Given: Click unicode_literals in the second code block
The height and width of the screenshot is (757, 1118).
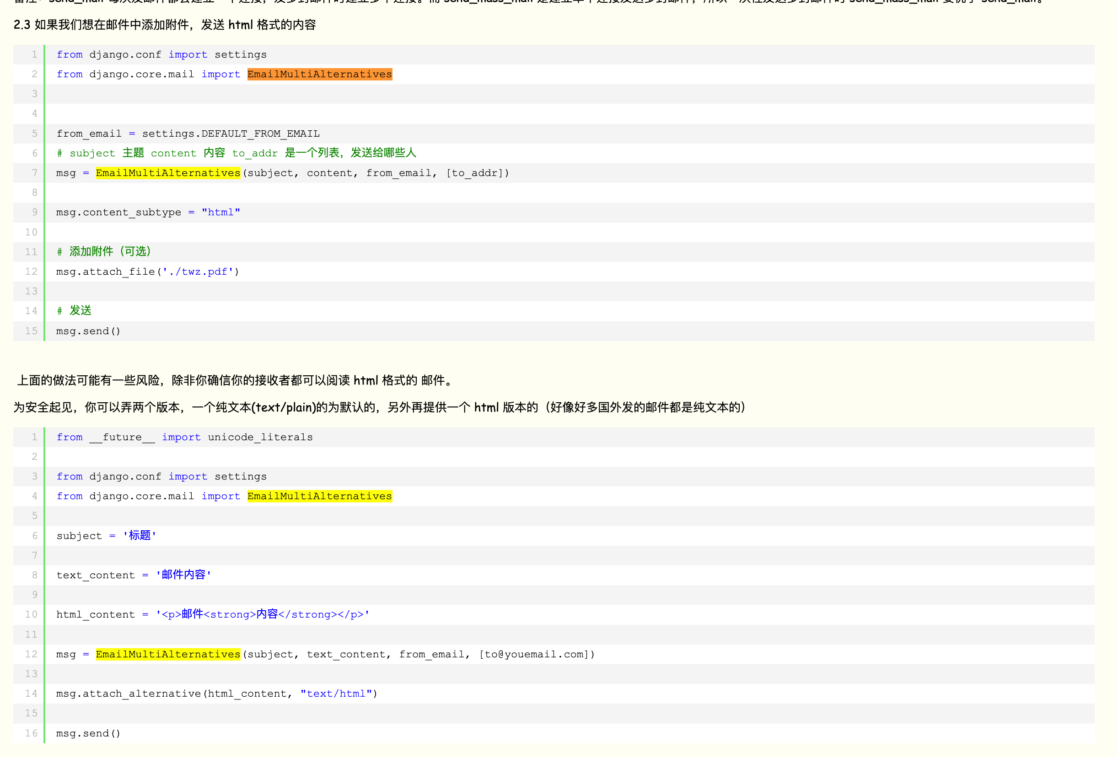Looking at the screenshot, I should (260, 437).
